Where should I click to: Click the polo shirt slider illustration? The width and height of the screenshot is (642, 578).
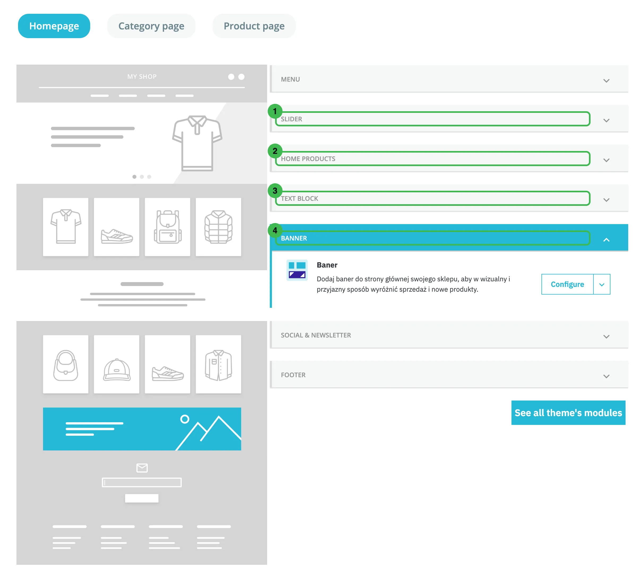click(x=197, y=143)
